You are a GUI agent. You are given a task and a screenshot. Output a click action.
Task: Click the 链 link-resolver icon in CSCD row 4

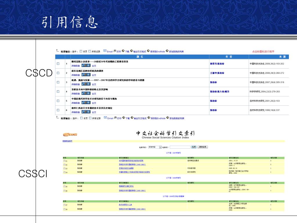coord(86,93)
